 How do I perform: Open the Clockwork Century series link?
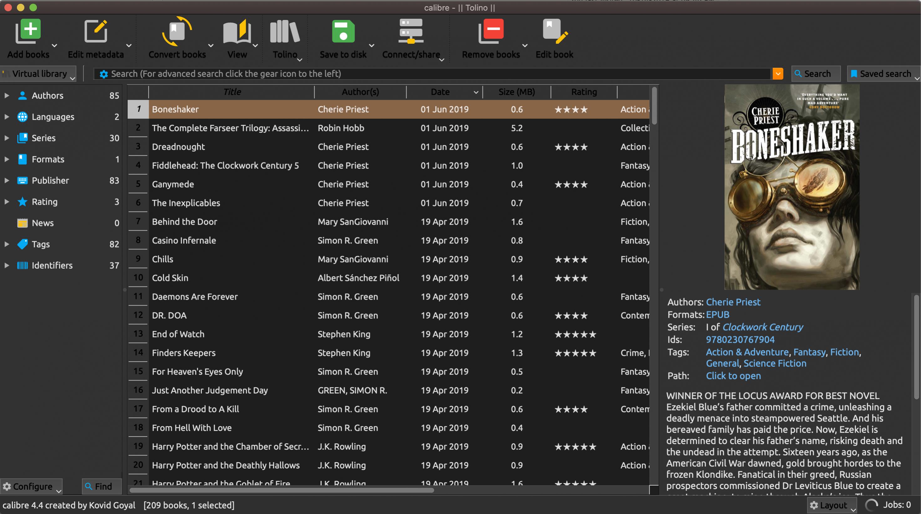(x=762, y=327)
